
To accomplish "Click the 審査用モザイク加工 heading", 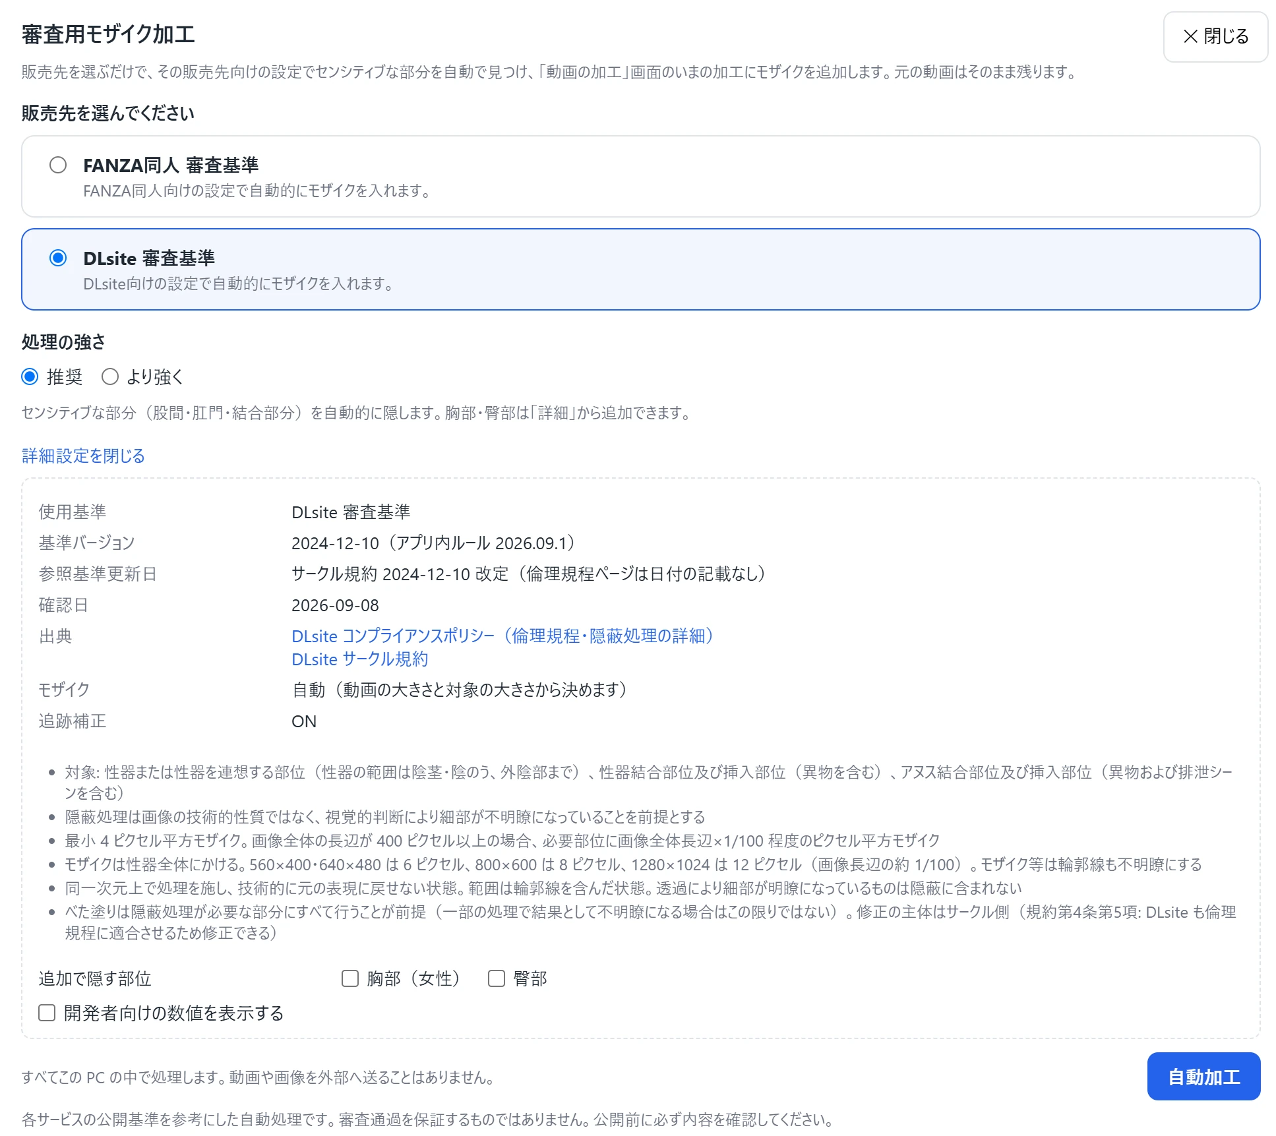I will (x=108, y=34).
